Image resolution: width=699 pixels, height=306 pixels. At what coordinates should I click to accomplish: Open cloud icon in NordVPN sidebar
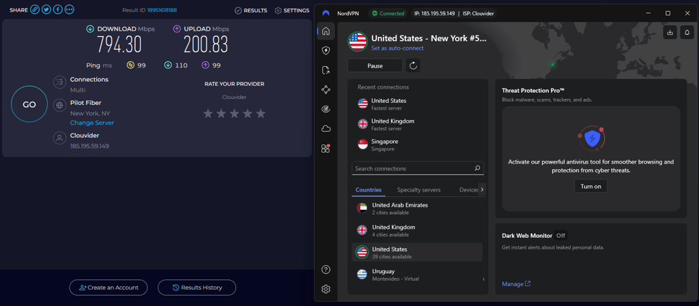(x=326, y=129)
